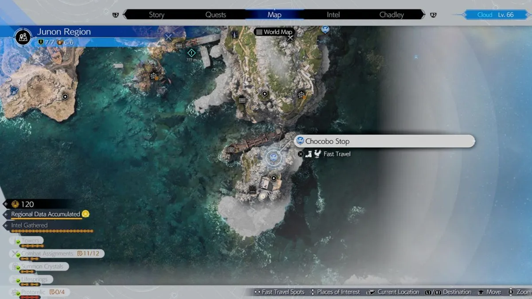This screenshot has width=532, height=299.
Task: Click blue marker on left peninsula edge
Action: click(x=14, y=90)
